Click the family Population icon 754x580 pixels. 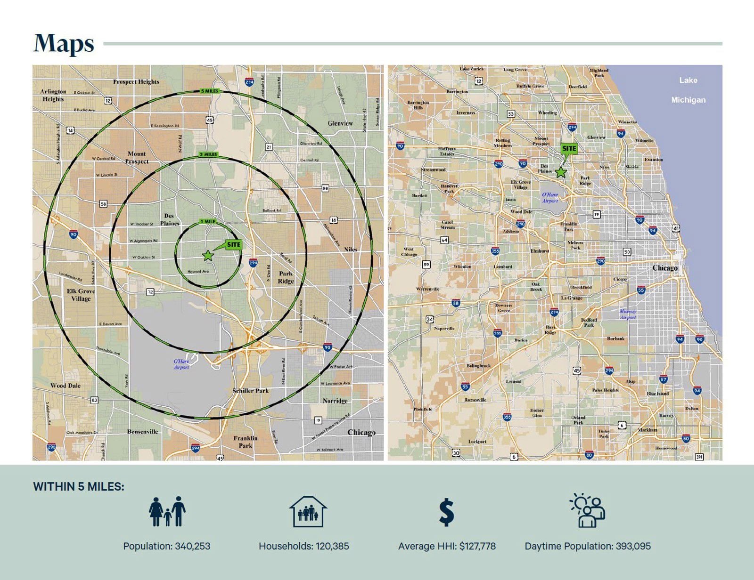coord(167,511)
